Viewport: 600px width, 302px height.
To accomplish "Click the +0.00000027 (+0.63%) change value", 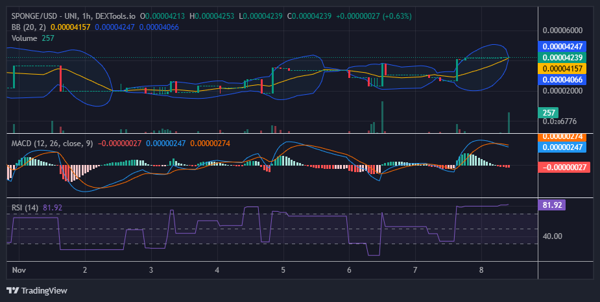I will point(374,16).
